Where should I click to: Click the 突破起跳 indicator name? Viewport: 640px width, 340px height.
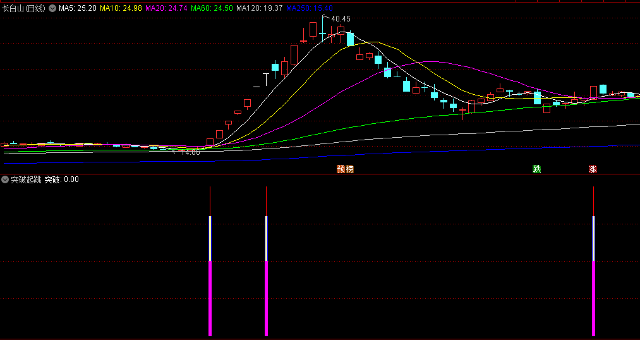point(26,179)
